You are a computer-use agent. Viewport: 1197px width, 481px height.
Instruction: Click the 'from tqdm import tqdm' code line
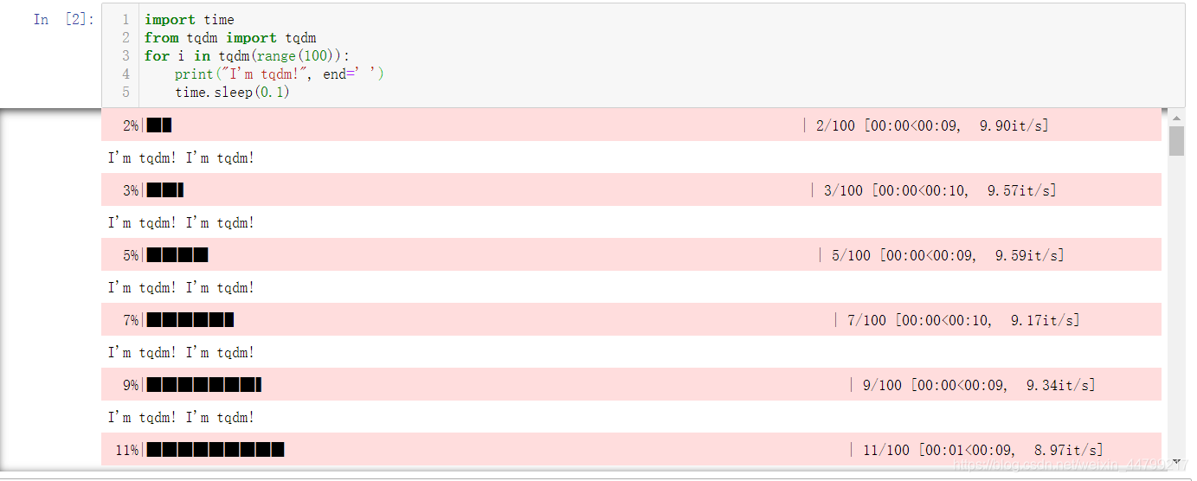tap(230, 38)
